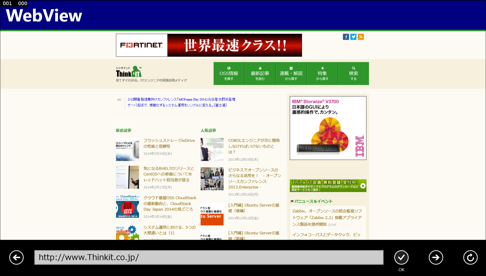Open the IBM Storwize V3700 advertisement
486x276 pixels.
tap(328, 128)
